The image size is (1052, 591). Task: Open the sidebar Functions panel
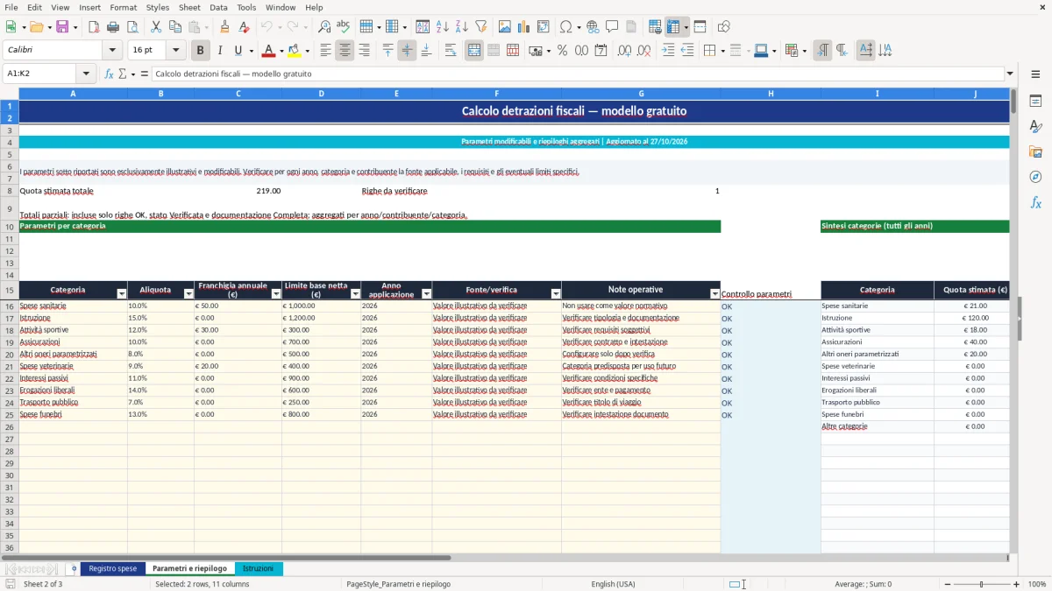click(x=1035, y=202)
